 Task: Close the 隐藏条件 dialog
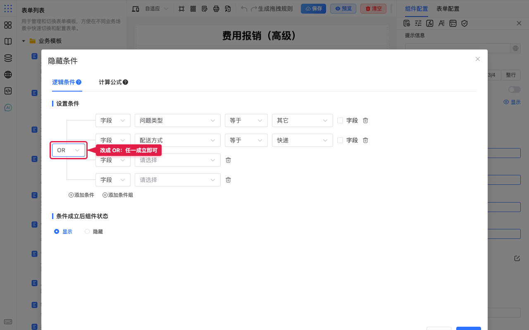(478, 59)
